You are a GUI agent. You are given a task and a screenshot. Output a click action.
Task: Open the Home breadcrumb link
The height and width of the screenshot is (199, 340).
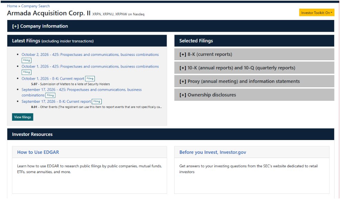click(12, 6)
